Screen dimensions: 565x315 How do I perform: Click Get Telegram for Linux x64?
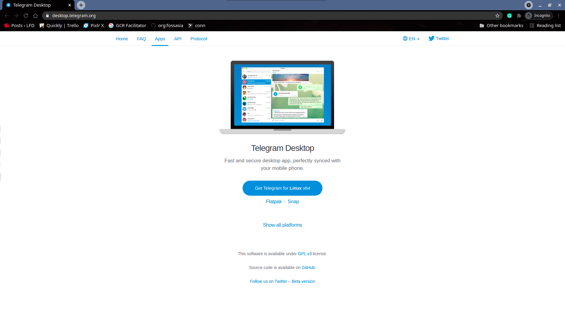pos(282,188)
